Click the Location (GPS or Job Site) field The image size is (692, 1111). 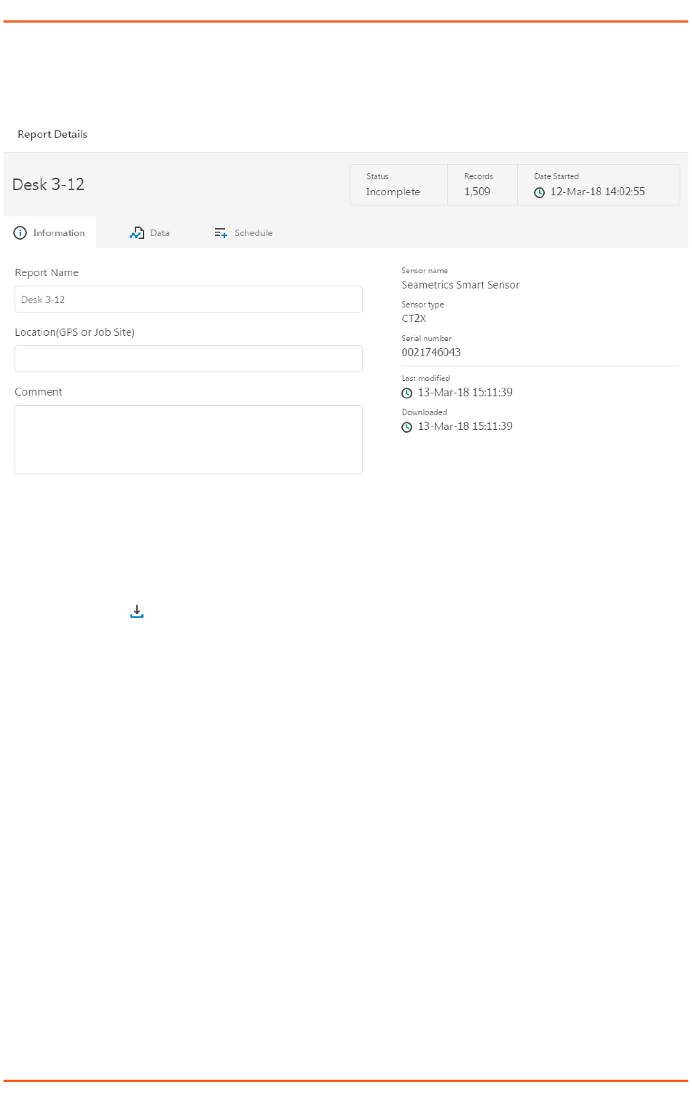[189, 359]
